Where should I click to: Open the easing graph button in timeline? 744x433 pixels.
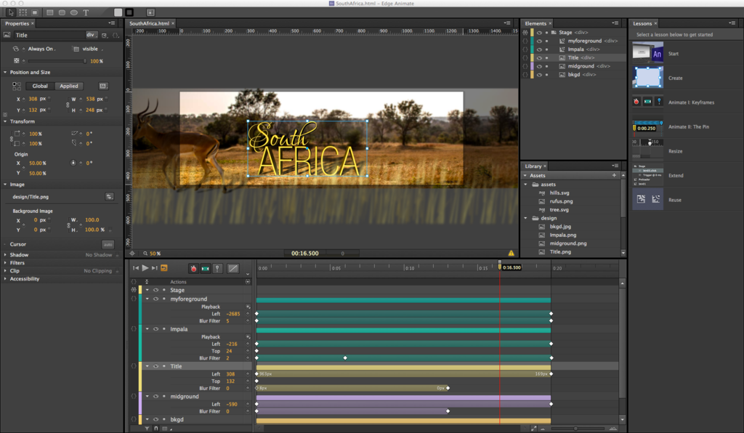pos(233,268)
